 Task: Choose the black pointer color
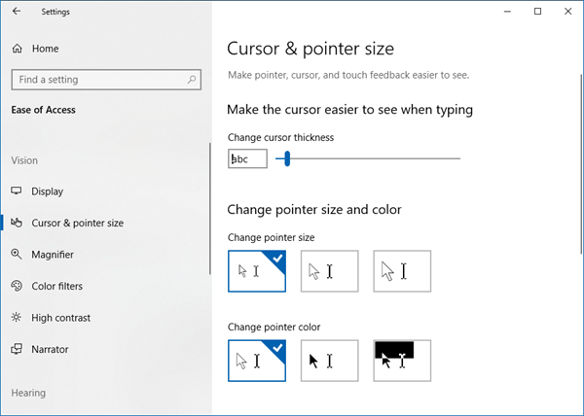[x=330, y=361]
